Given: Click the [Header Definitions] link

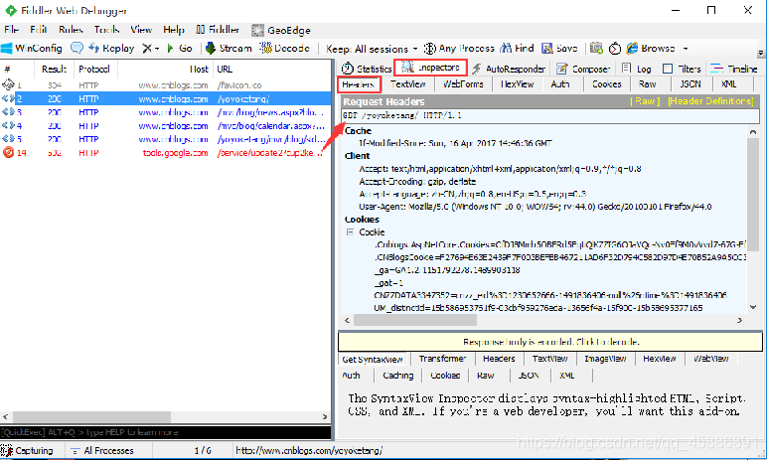Looking at the screenshot, I should click(x=710, y=101).
